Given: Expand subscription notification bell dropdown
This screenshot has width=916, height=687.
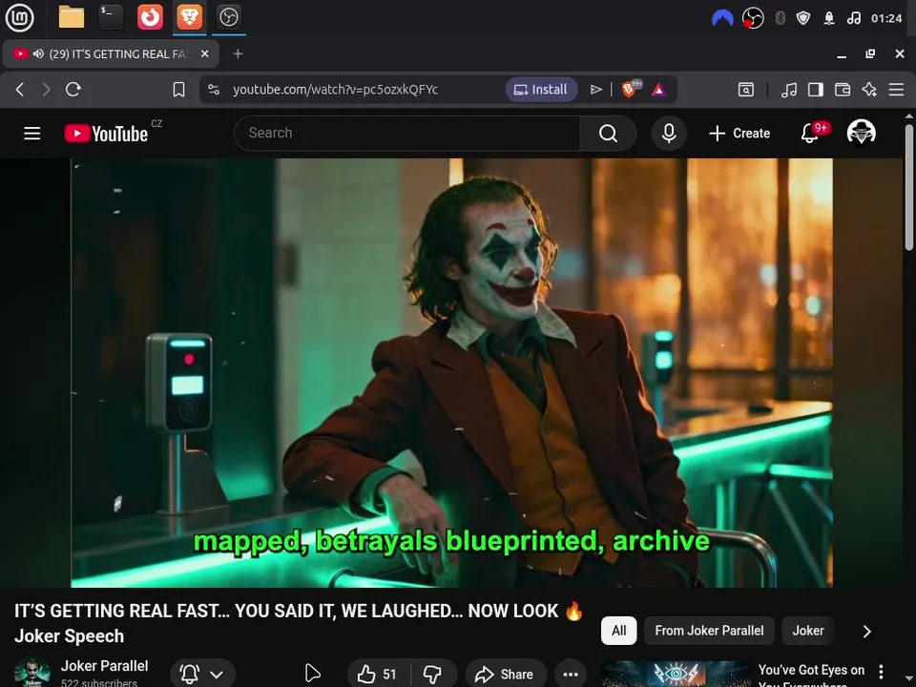Looking at the screenshot, I should point(202,675).
